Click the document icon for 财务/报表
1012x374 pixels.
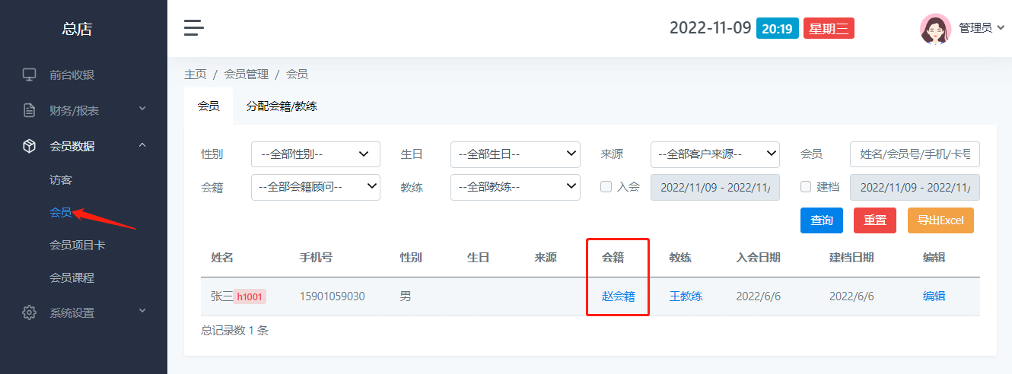30,110
